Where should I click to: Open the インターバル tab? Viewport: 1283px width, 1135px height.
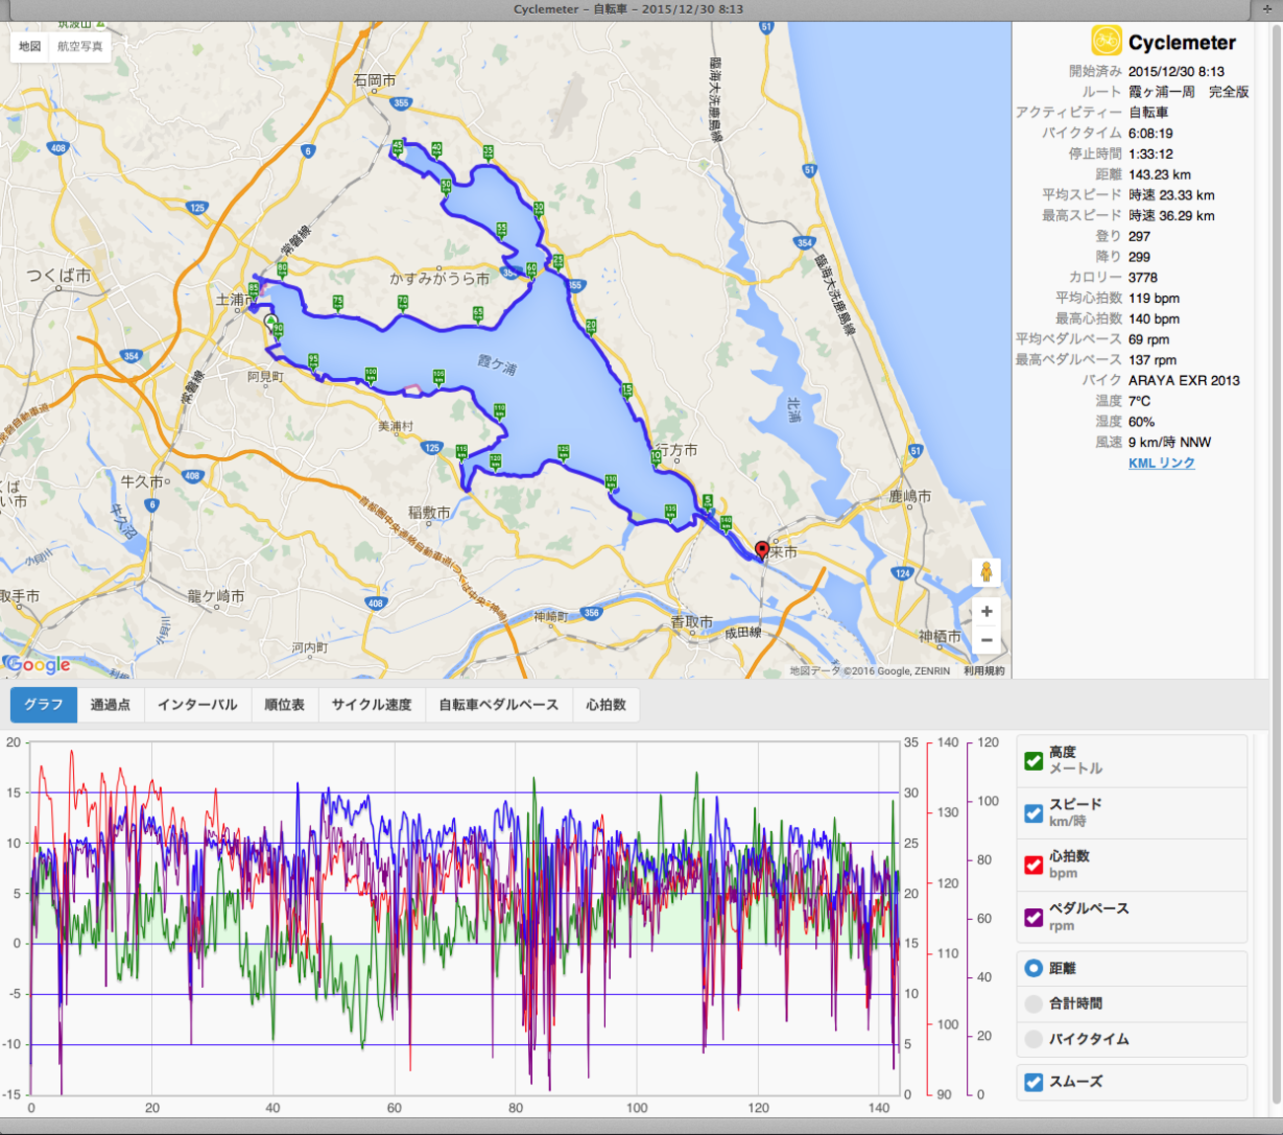point(197,705)
